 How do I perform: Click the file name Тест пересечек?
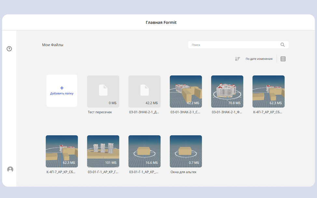click(100, 112)
